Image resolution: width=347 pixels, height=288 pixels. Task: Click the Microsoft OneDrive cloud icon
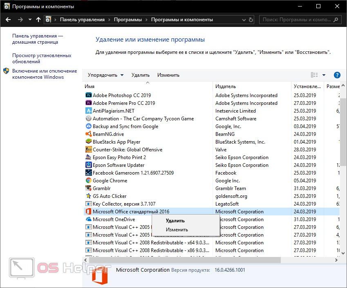pos(89,219)
